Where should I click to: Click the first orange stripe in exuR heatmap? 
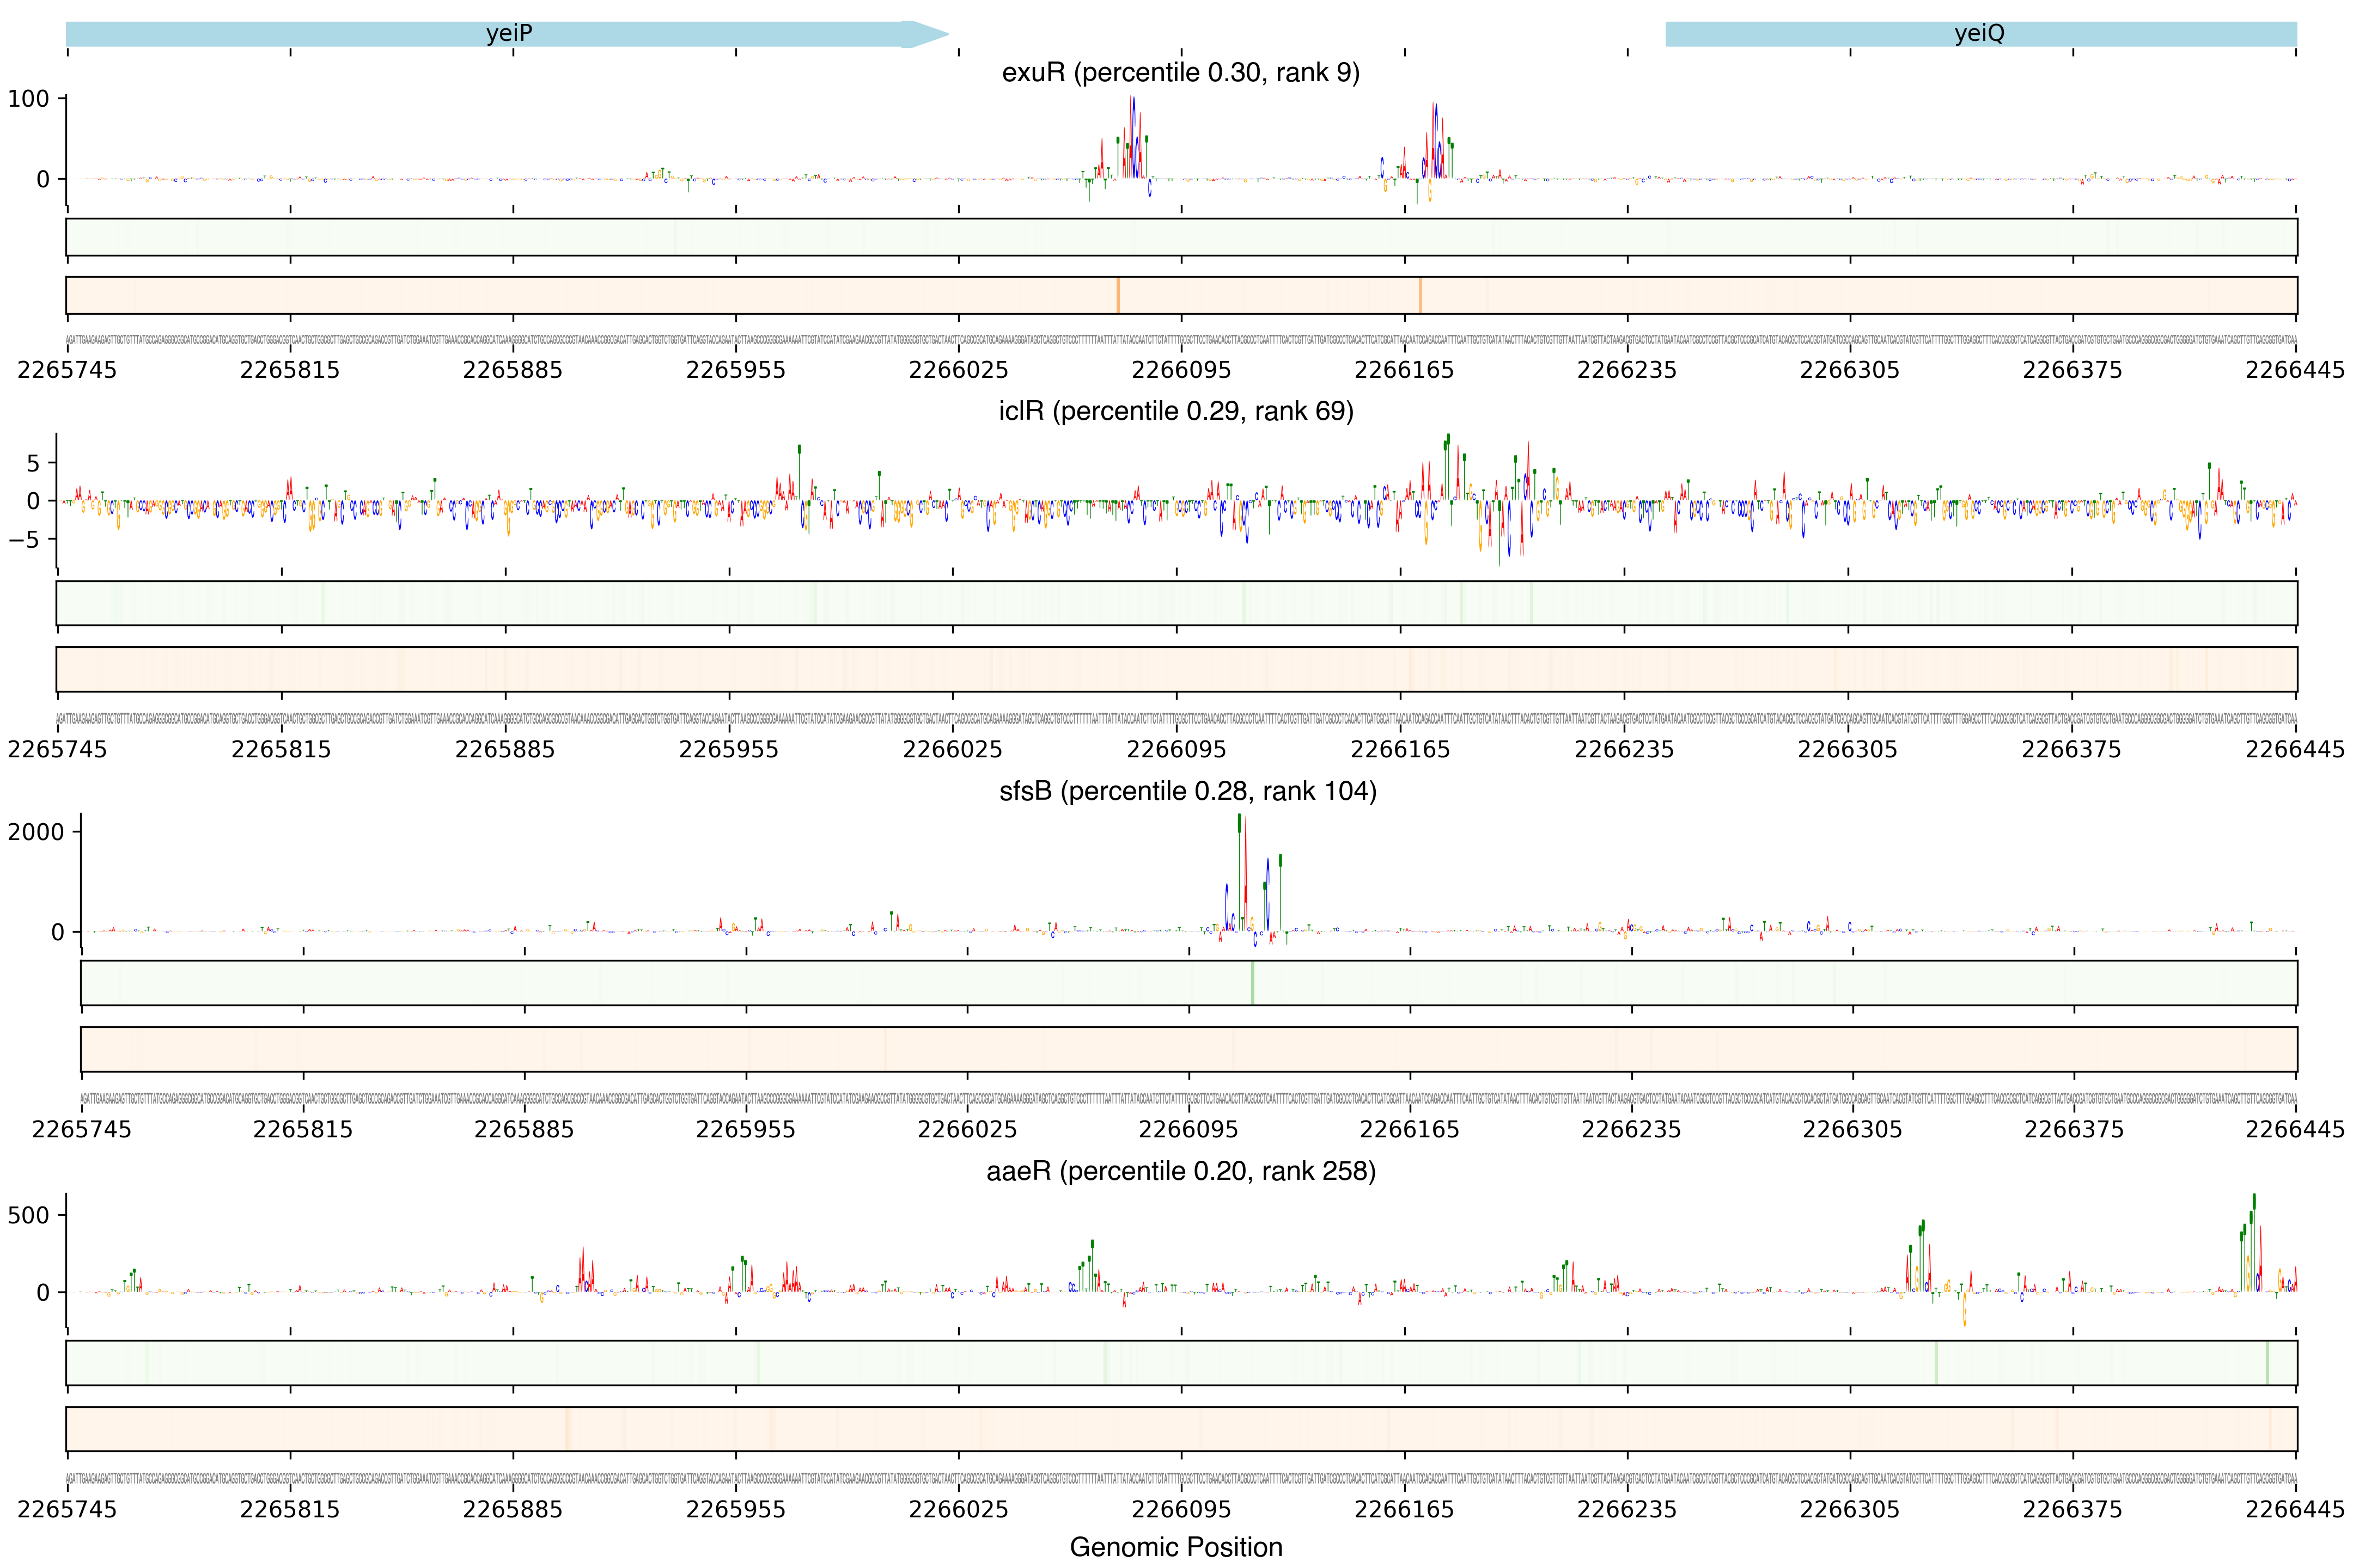pos(1118,296)
